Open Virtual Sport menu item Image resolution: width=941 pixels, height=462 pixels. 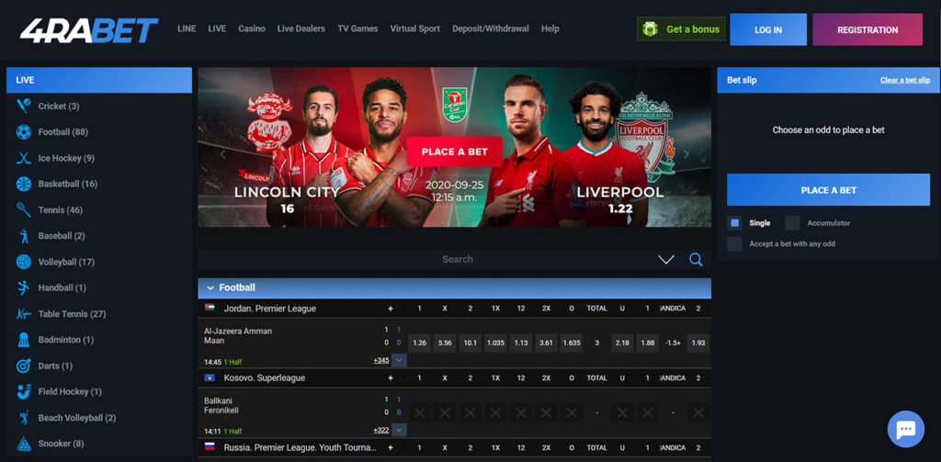[414, 28]
